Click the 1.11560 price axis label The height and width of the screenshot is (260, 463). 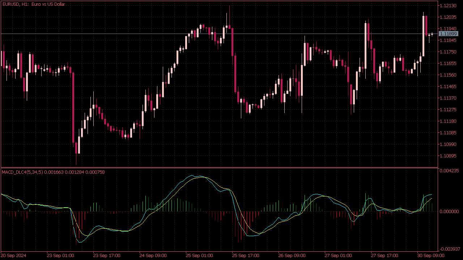coord(448,75)
